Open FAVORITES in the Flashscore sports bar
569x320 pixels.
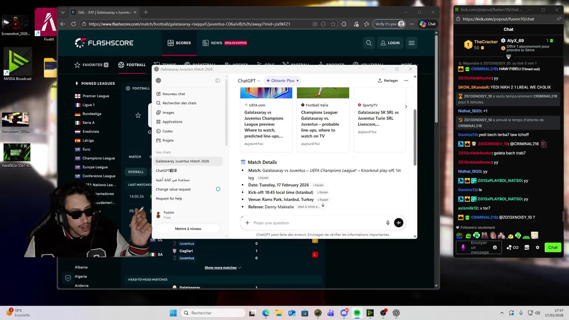point(91,65)
